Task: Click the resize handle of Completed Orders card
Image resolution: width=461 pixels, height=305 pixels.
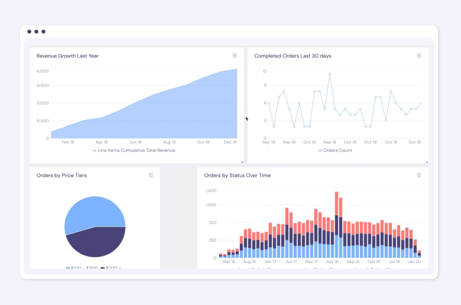Action: 427,162
